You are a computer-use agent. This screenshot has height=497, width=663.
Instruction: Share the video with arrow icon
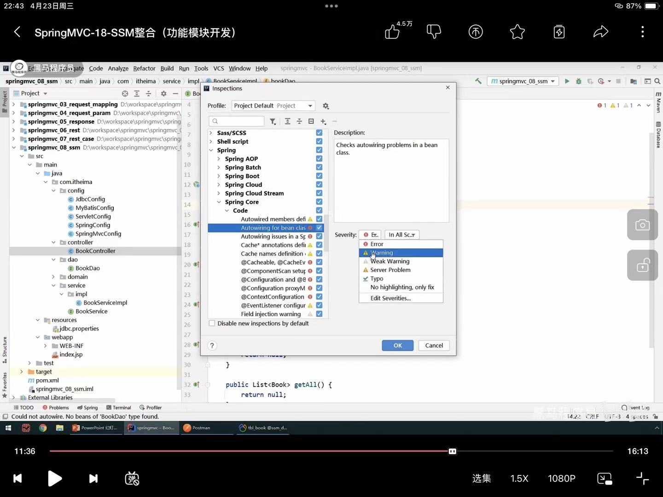601,32
